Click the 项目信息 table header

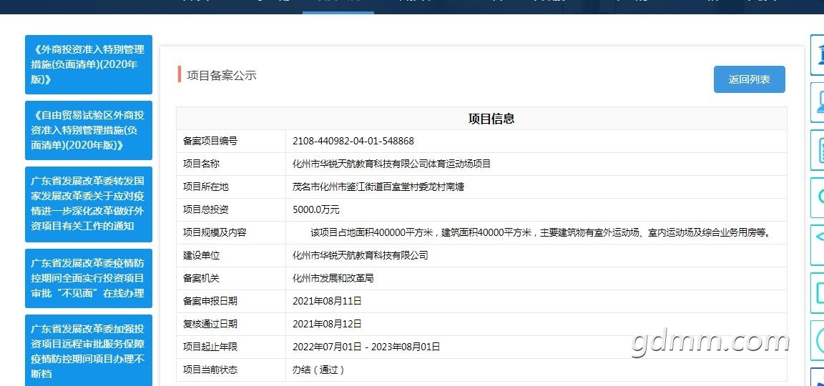point(491,119)
